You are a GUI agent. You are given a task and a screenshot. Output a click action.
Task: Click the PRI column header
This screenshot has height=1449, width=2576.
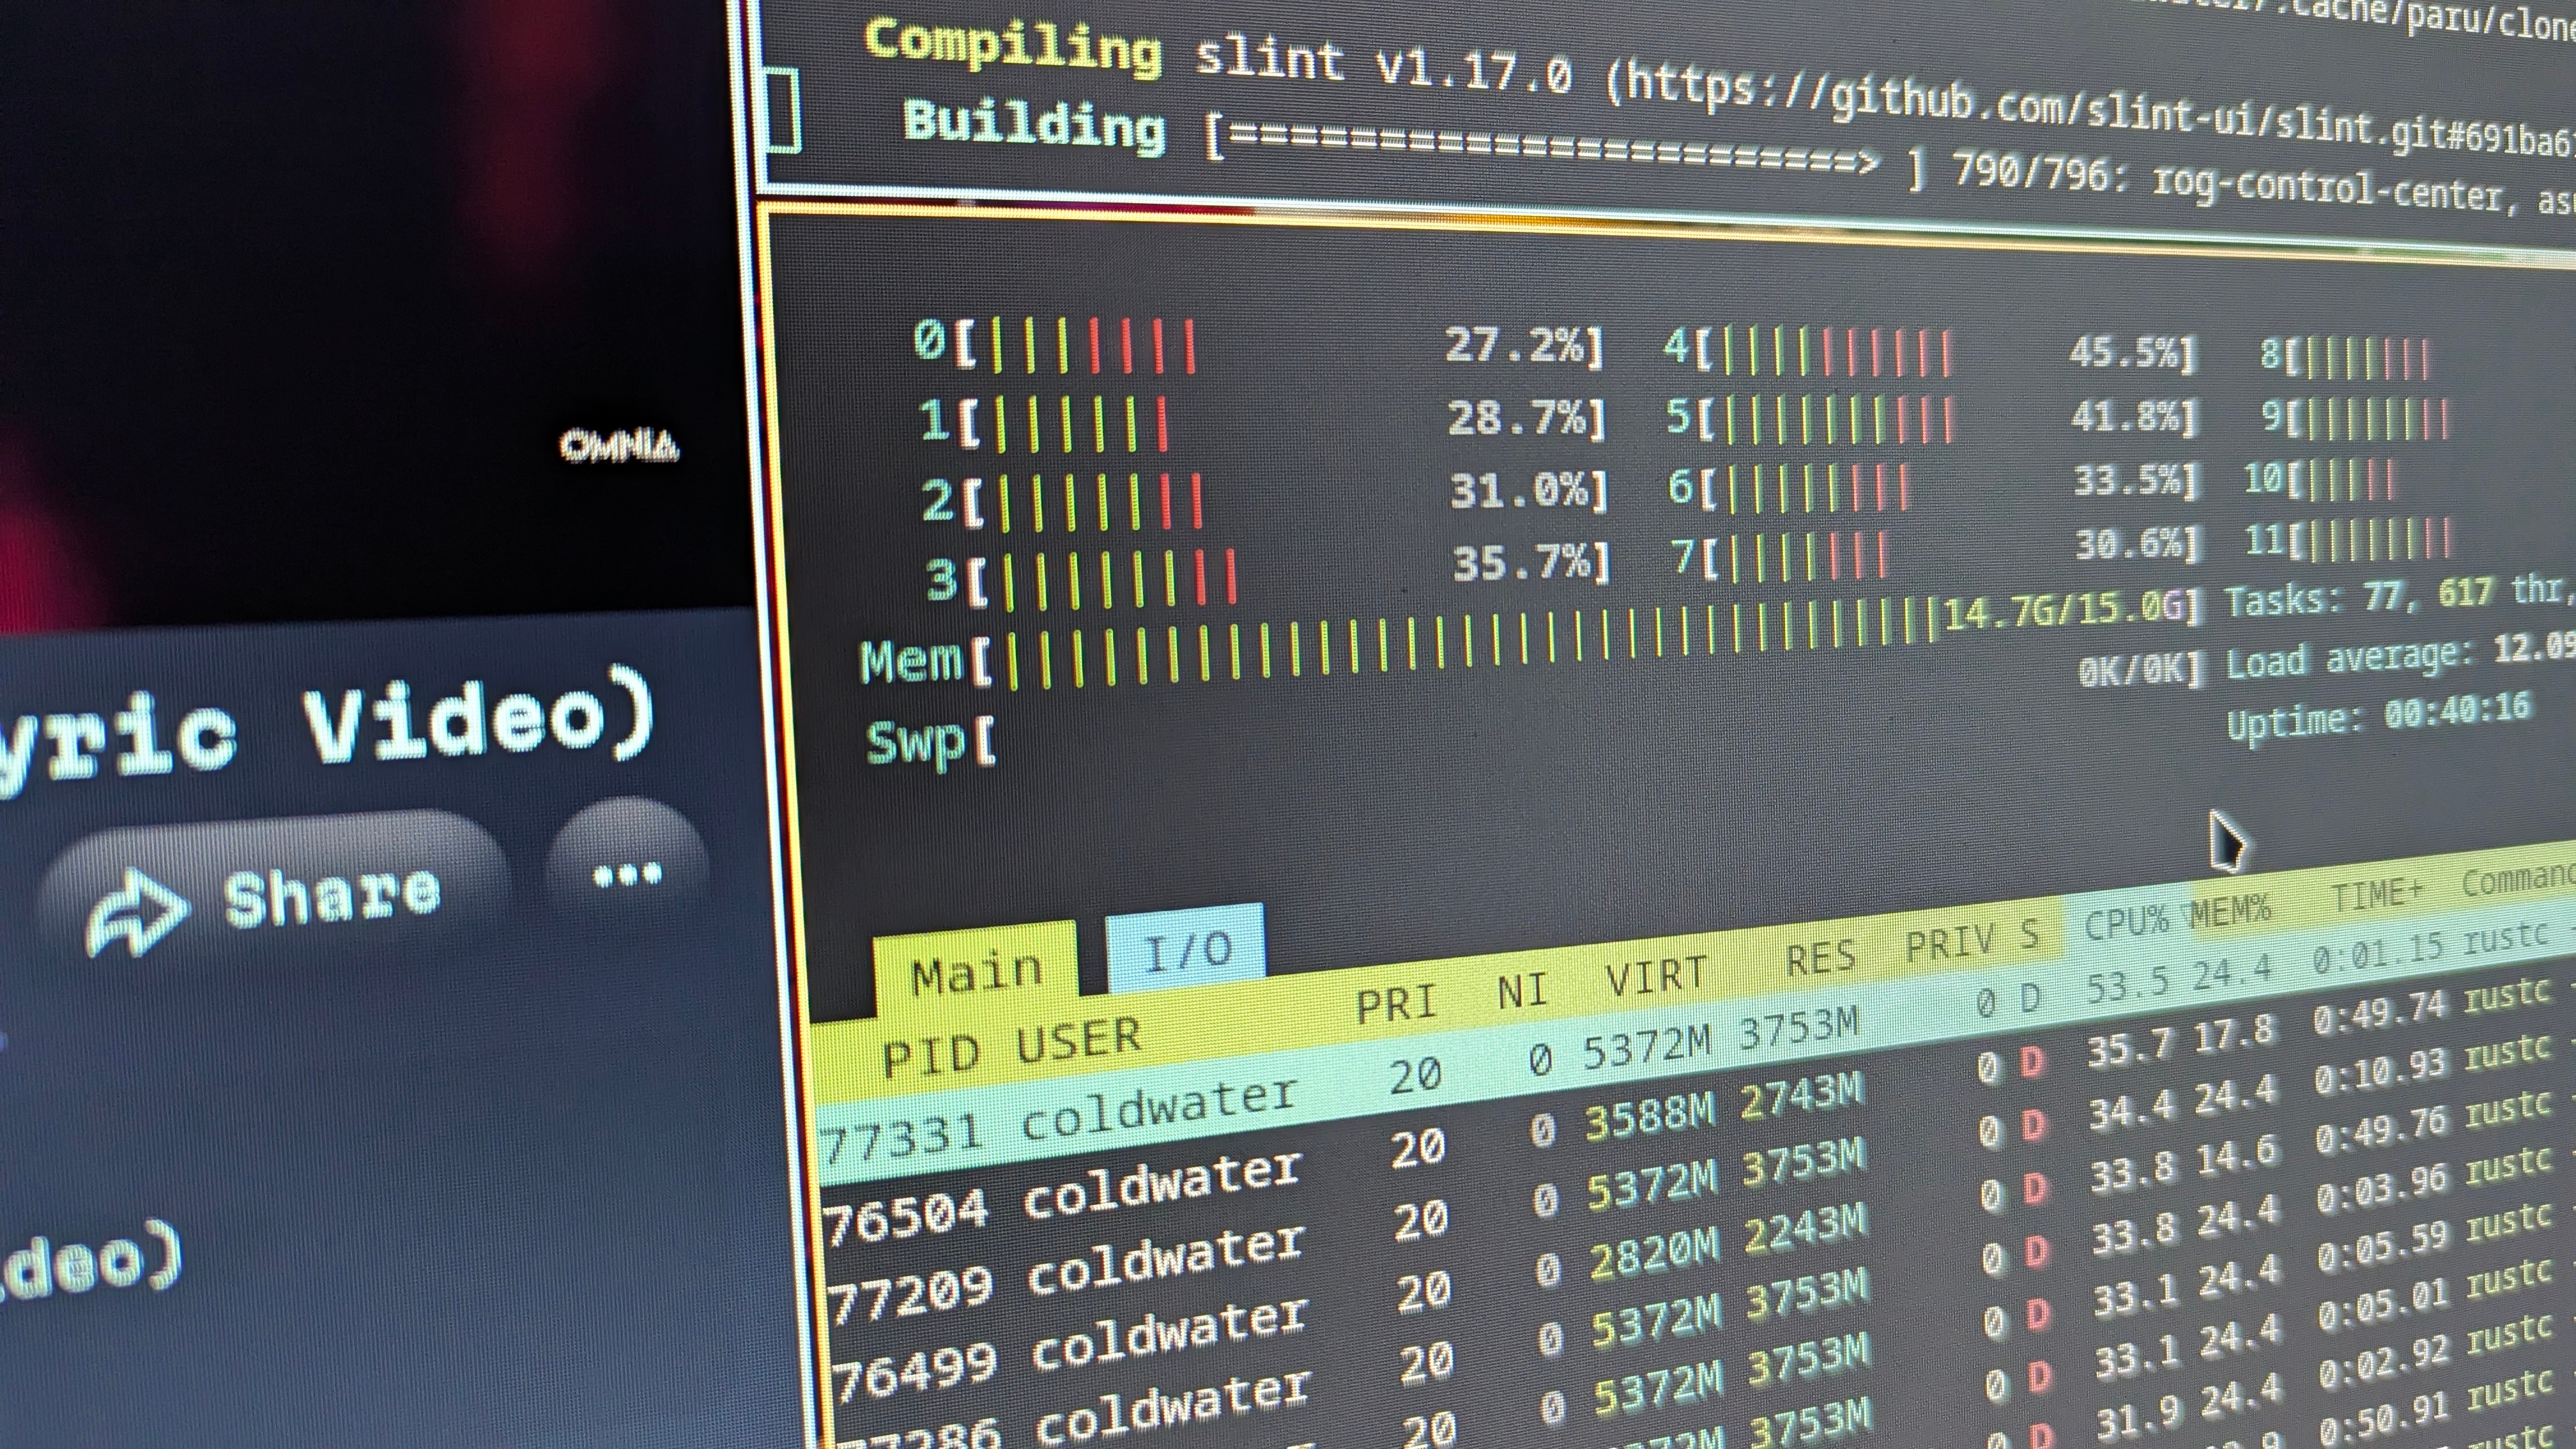tap(1396, 1002)
